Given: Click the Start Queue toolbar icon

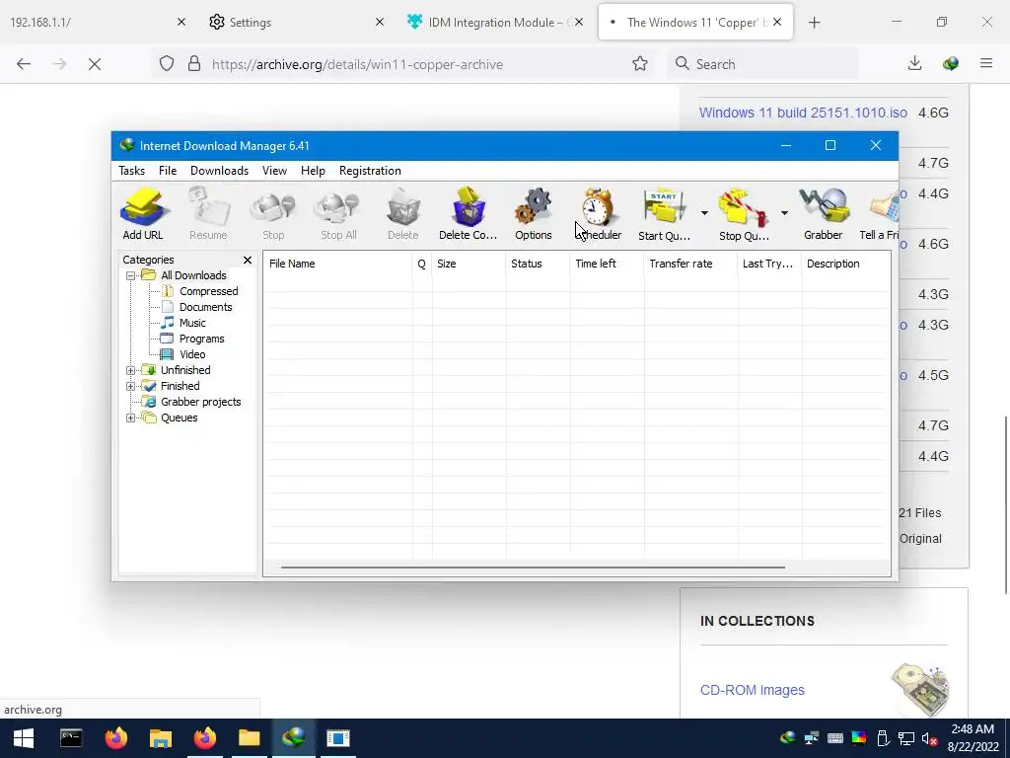Looking at the screenshot, I should pyautogui.click(x=664, y=214).
